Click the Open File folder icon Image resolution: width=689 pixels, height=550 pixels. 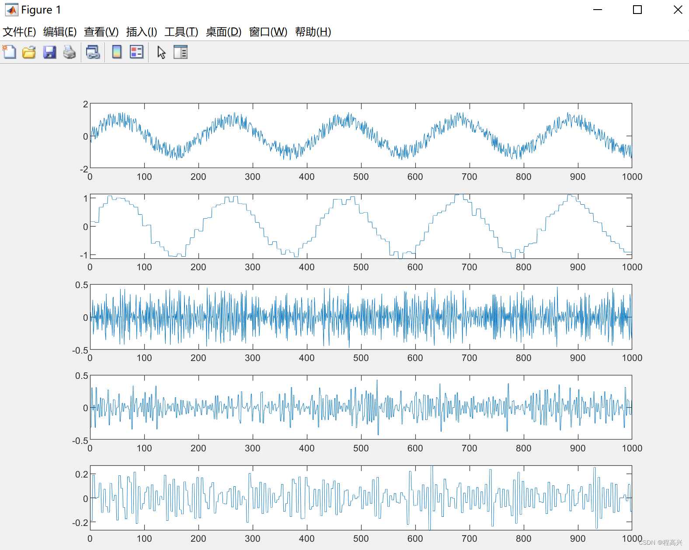point(29,52)
